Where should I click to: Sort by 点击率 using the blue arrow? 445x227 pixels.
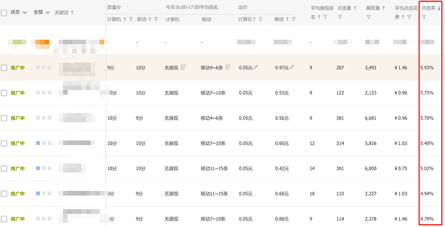click(439, 8)
